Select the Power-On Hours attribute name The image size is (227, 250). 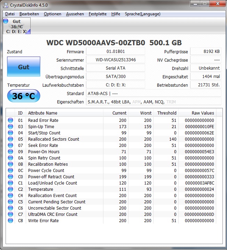44,151
